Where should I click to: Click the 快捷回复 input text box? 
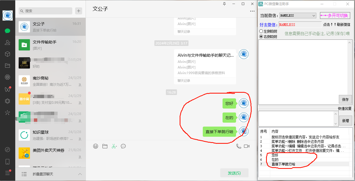coord(296,118)
